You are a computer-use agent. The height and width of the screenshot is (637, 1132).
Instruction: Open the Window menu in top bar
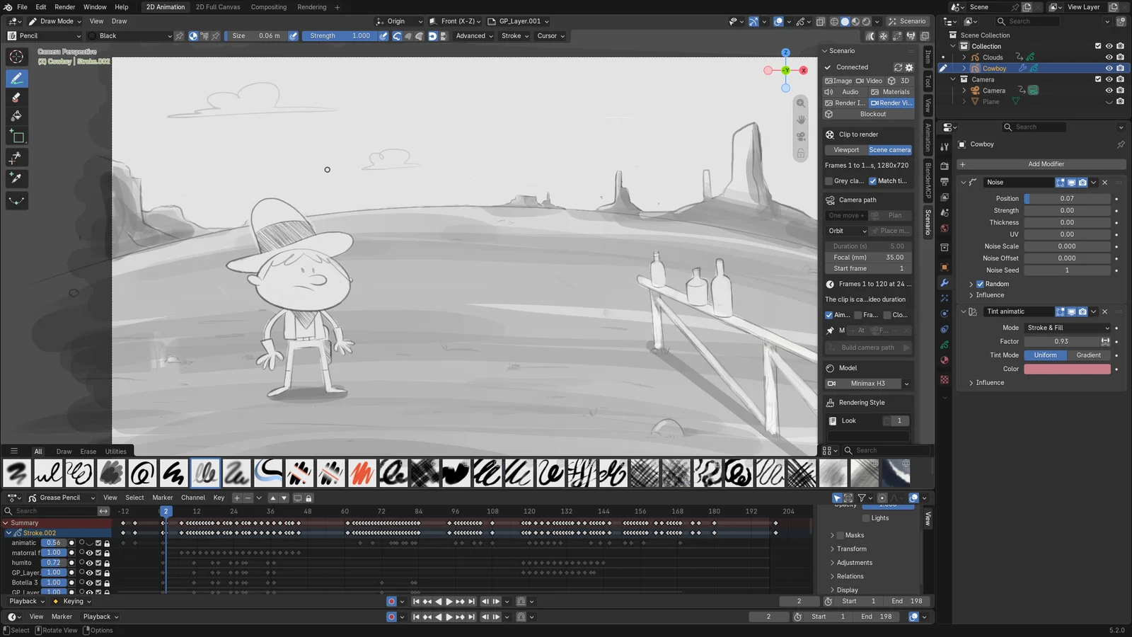click(x=95, y=7)
